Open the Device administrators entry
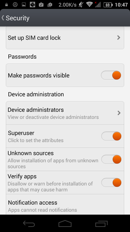 click(65, 113)
